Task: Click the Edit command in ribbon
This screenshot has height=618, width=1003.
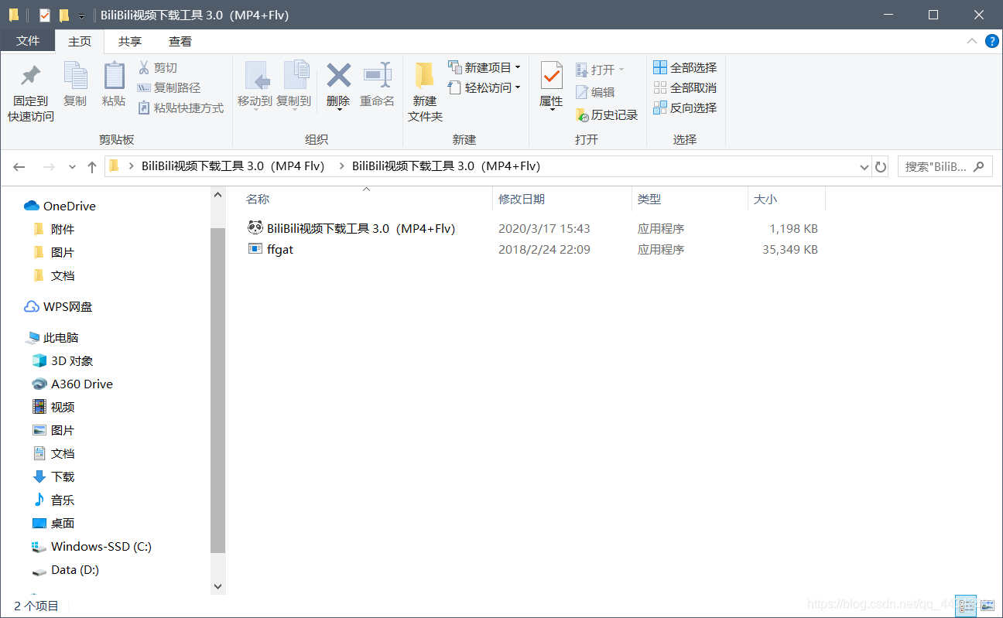Action: pyautogui.click(x=595, y=93)
